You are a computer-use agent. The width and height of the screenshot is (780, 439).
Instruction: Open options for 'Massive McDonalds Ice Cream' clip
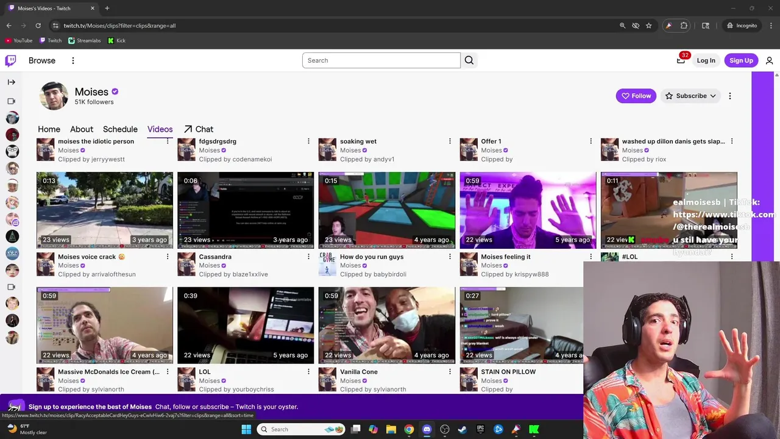168,371
